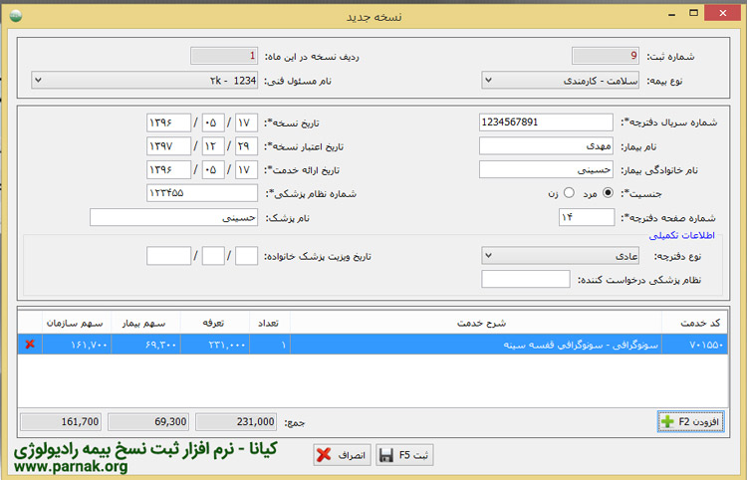Click the شماره نظام پزشکی field

tap(202, 192)
